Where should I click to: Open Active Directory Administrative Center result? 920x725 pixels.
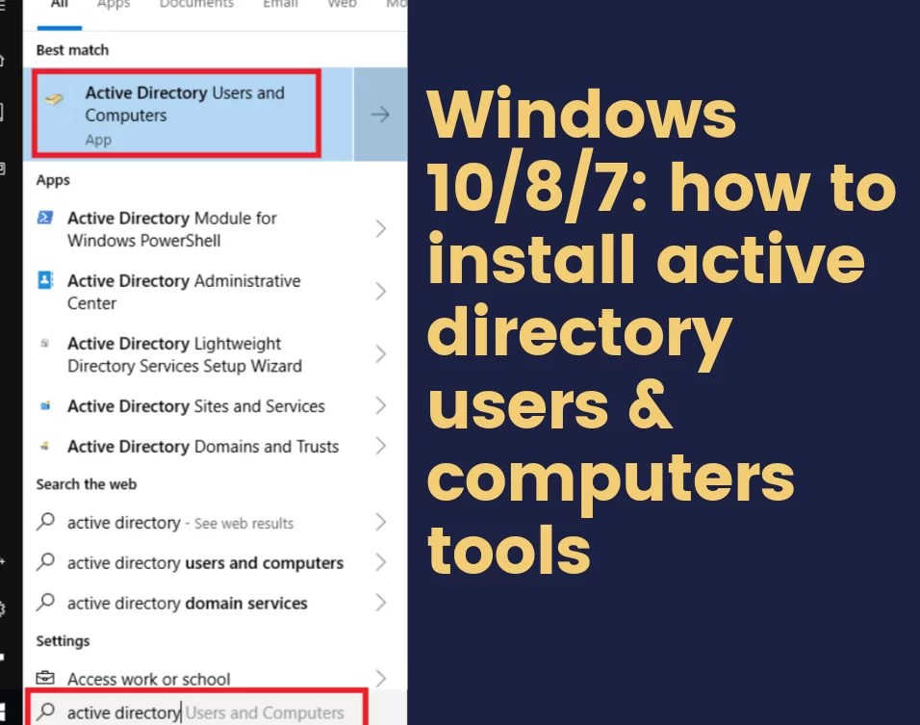pyautogui.click(x=184, y=292)
